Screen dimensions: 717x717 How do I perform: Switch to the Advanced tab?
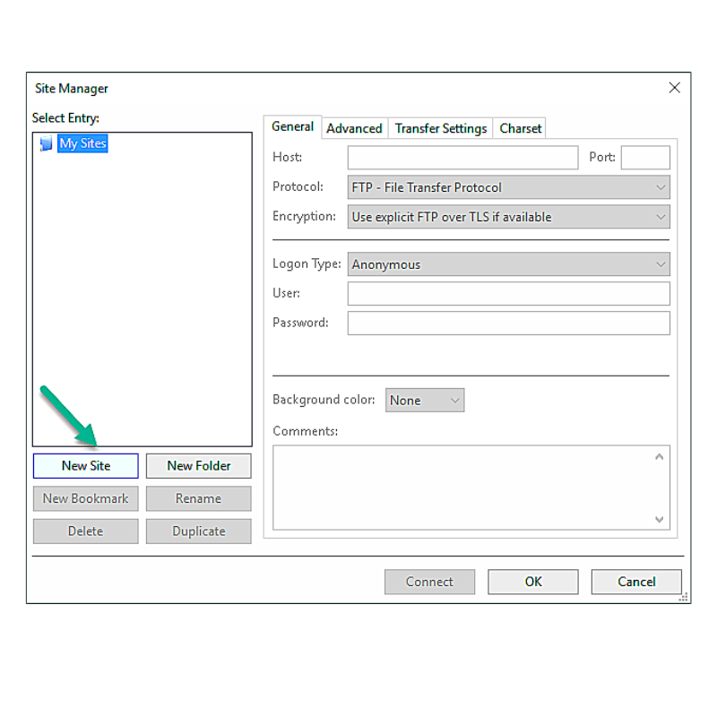354,128
